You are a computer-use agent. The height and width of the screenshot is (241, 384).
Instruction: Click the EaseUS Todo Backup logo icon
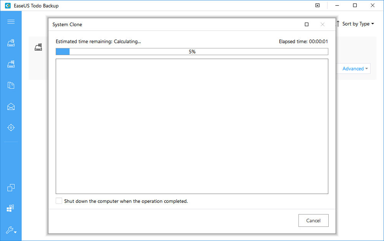coord(7,6)
